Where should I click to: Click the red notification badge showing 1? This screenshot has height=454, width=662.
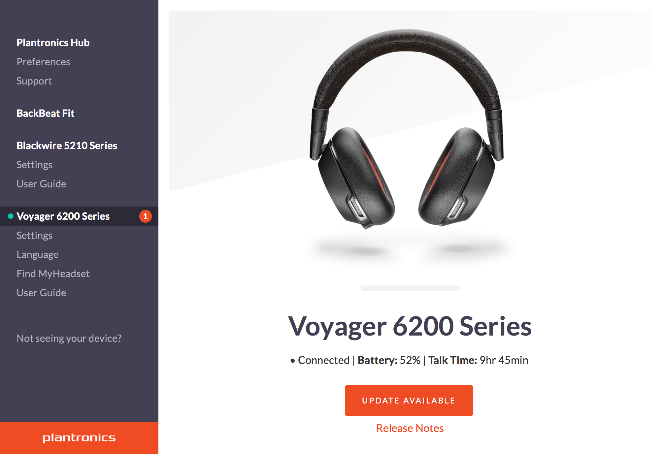tap(145, 216)
